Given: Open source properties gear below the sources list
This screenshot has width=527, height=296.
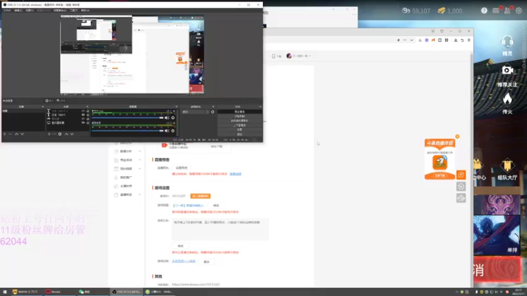Looking at the screenshot, I should 60,134.
